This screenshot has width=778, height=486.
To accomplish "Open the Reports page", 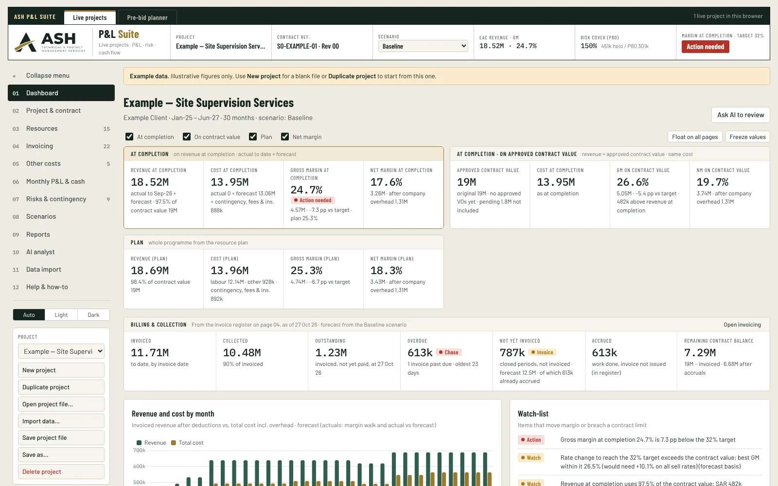I will [61, 235].
